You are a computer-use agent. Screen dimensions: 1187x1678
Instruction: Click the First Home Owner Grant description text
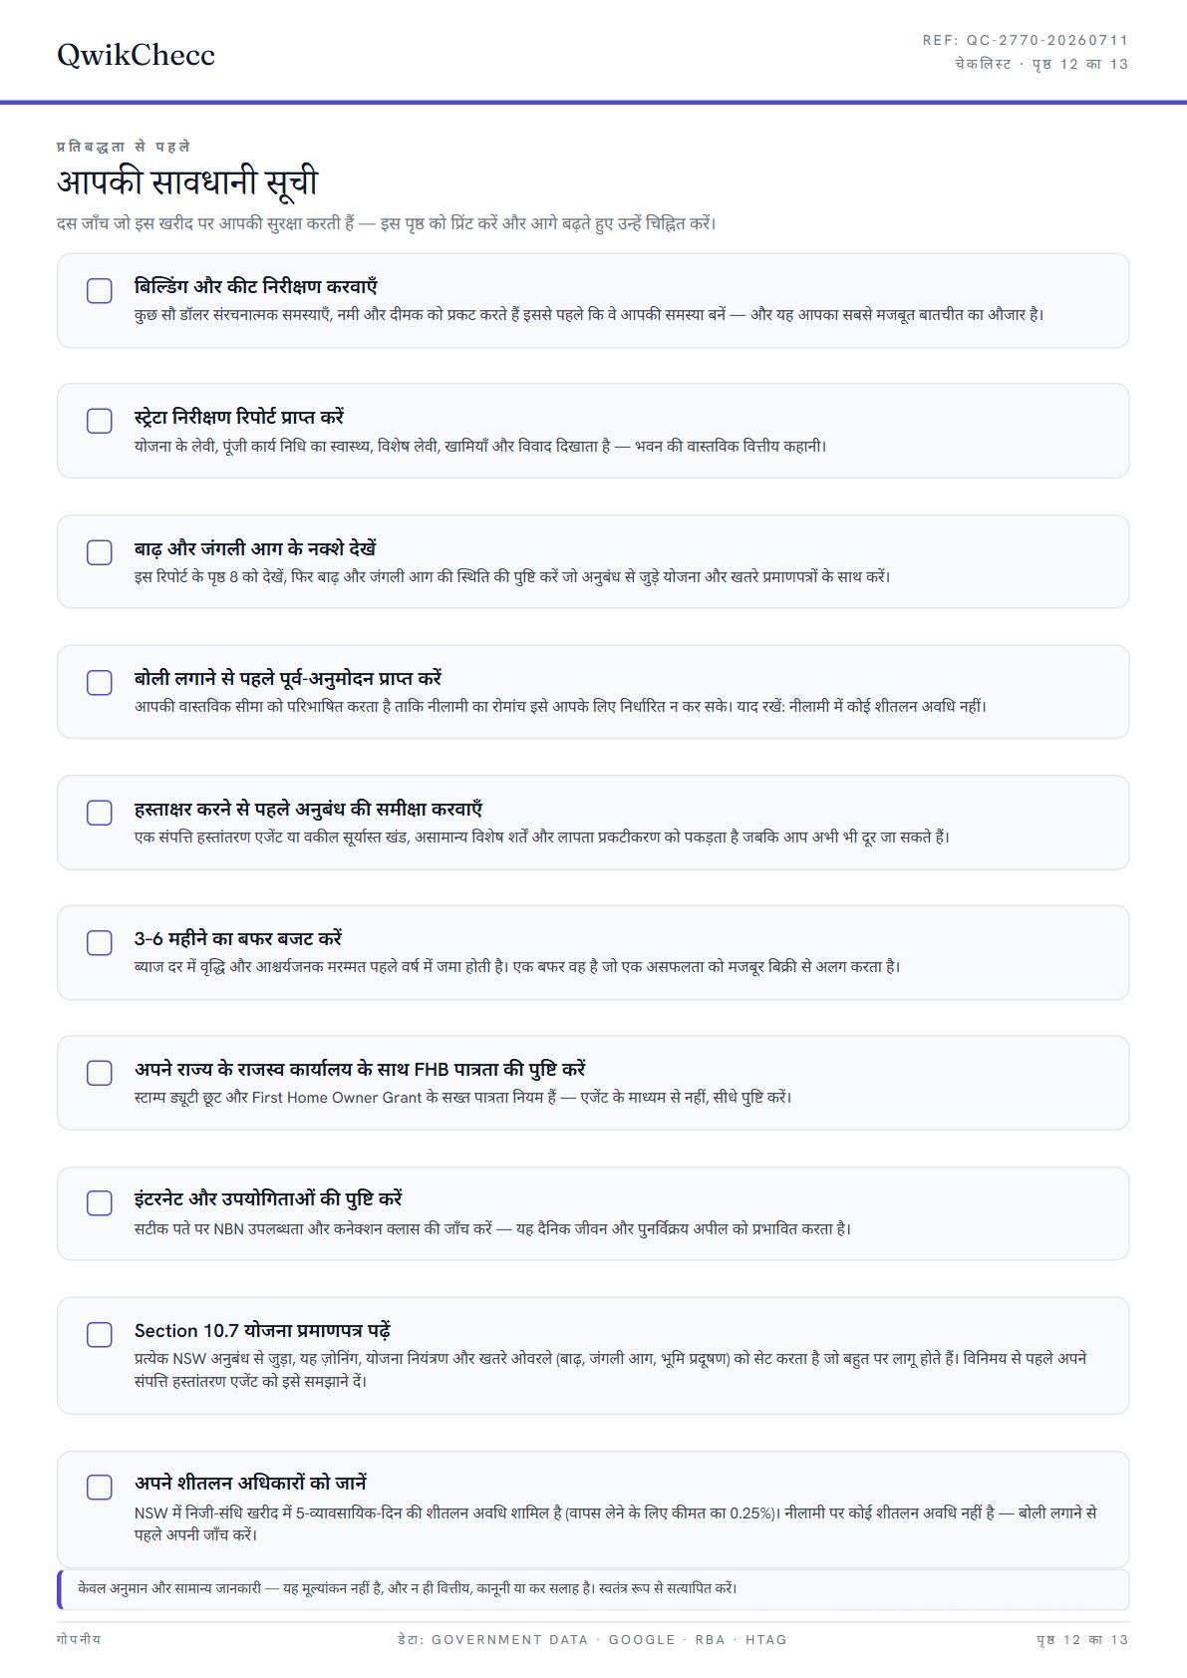coord(463,1097)
